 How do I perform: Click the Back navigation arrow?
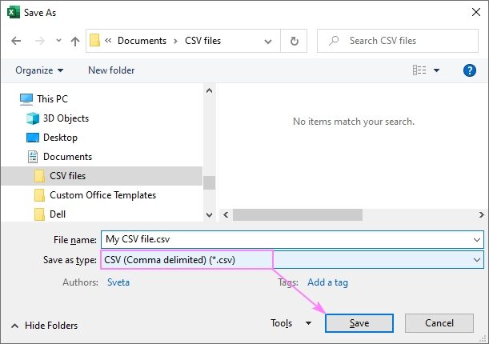17,41
